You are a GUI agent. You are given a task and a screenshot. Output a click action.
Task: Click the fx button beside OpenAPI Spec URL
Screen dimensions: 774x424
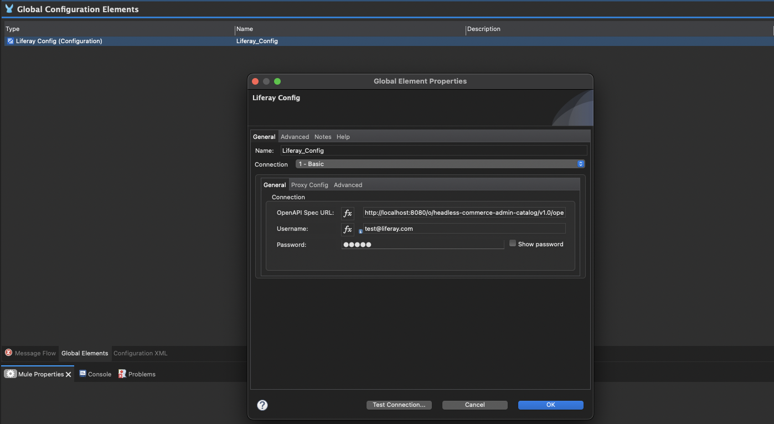click(x=348, y=213)
